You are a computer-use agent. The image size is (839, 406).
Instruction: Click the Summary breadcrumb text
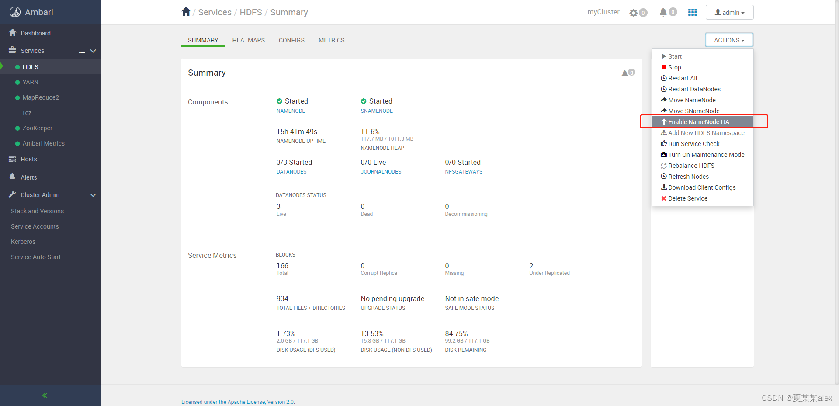pos(289,12)
